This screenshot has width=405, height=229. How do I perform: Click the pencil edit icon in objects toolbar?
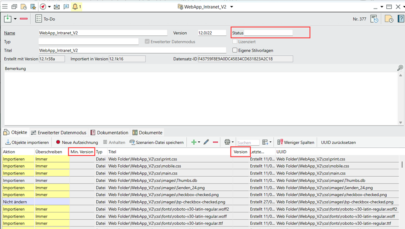point(206,142)
